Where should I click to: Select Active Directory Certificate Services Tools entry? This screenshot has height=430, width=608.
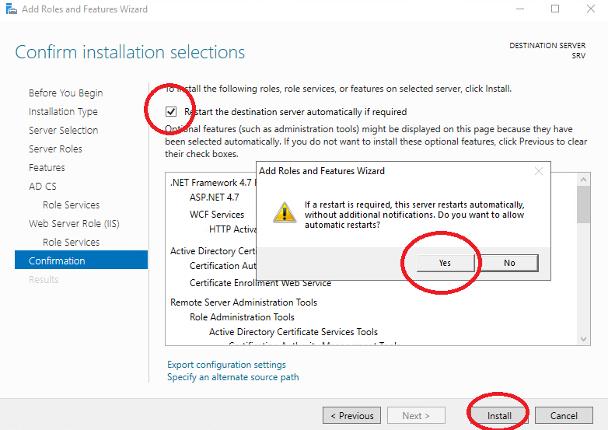[293, 332]
